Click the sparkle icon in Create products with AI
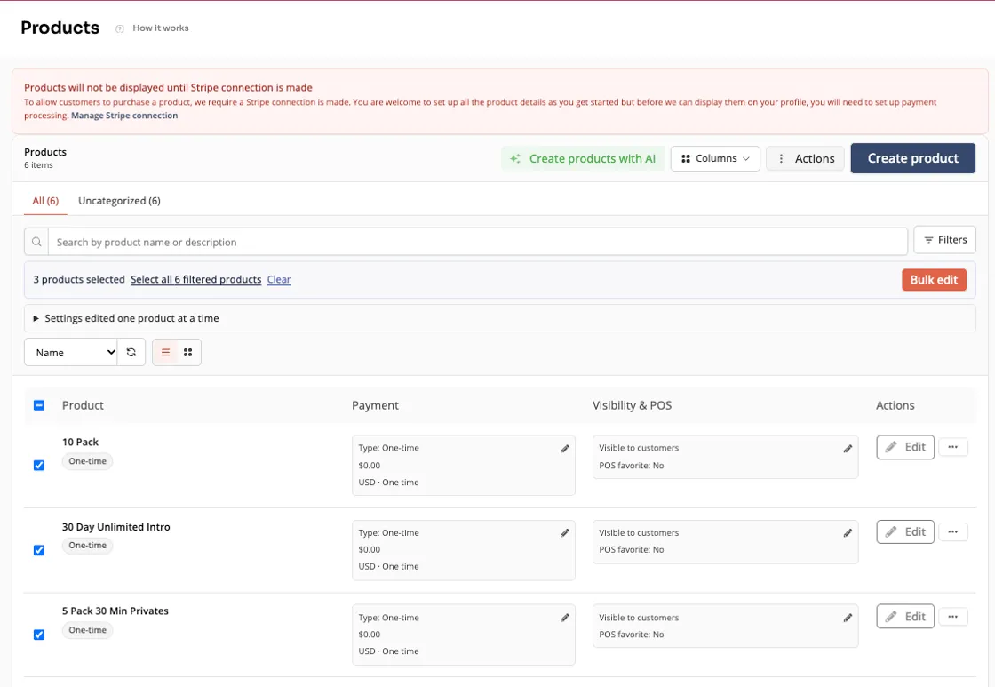Viewport: 995px width, 687px height. pyautogui.click(x=515, y=159)
